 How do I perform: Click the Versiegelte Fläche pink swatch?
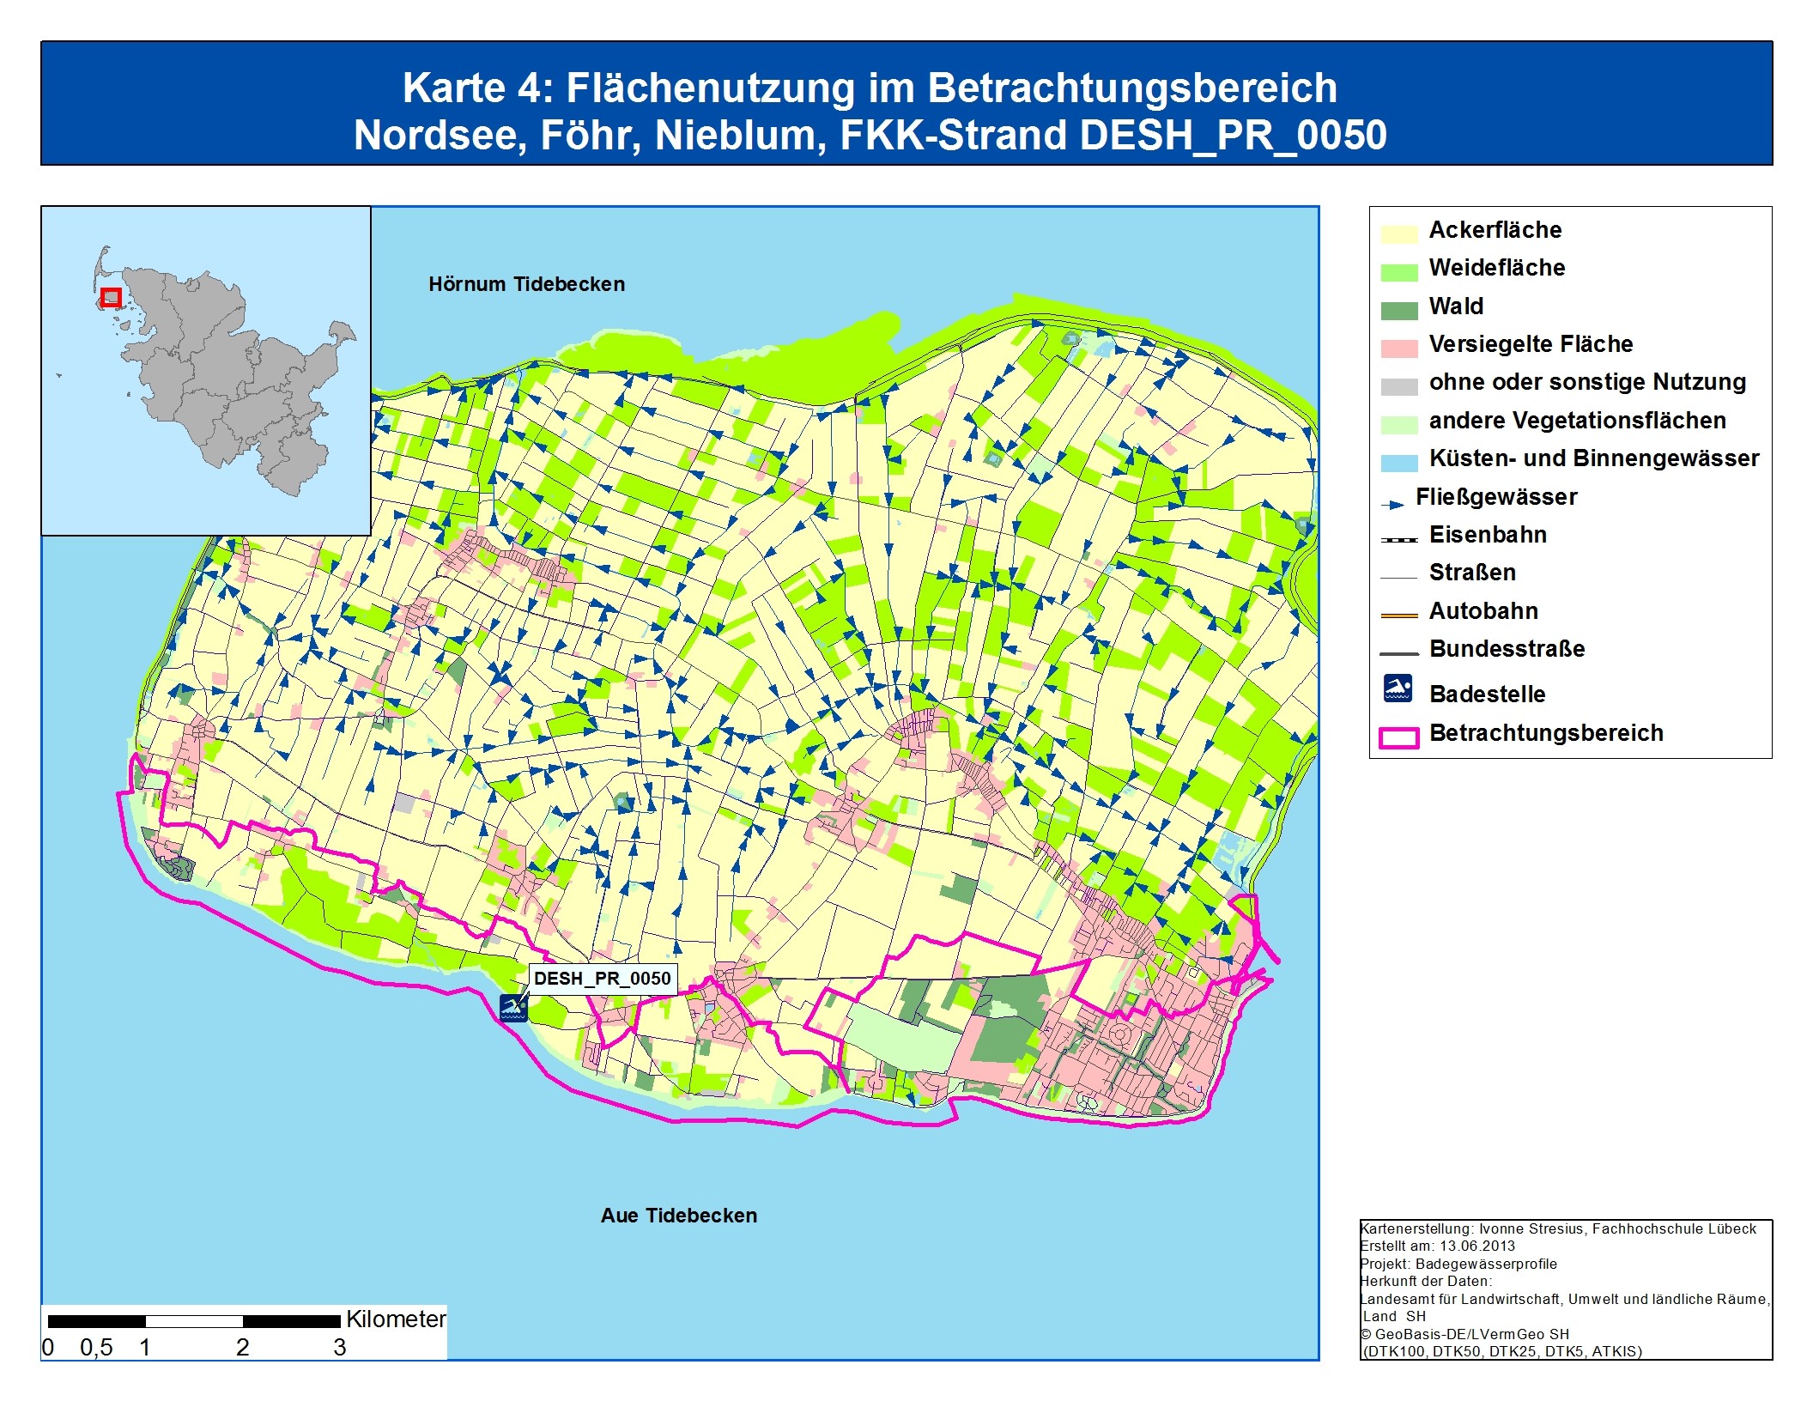tap(1399, 349)
